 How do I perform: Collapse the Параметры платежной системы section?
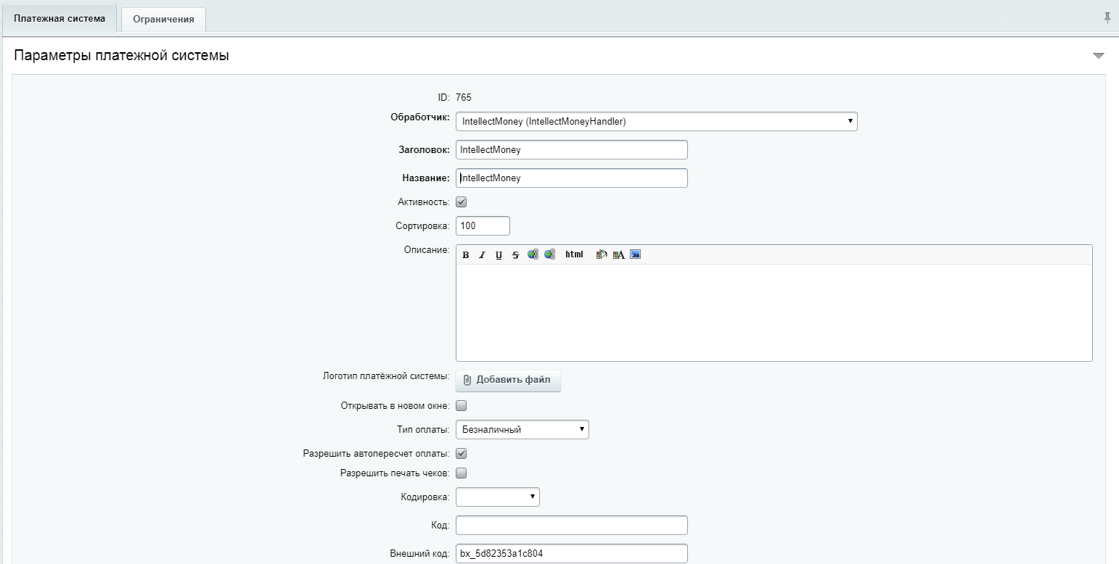point(1098,56)
